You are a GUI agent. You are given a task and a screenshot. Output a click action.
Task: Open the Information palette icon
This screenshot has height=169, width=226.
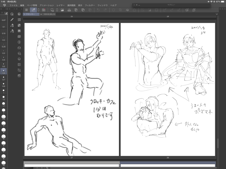click(x=19, y=42)
